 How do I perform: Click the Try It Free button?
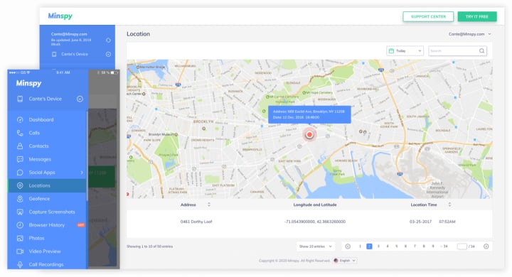(x=477, y=16)
